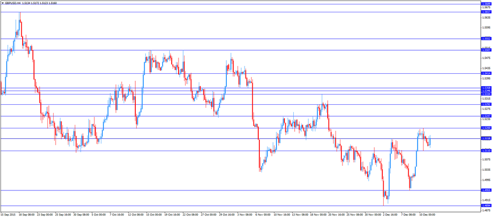Click the 6 Nov 00:00 time label
The width and height of the screenshot is (492, 217).
[262, 215]
